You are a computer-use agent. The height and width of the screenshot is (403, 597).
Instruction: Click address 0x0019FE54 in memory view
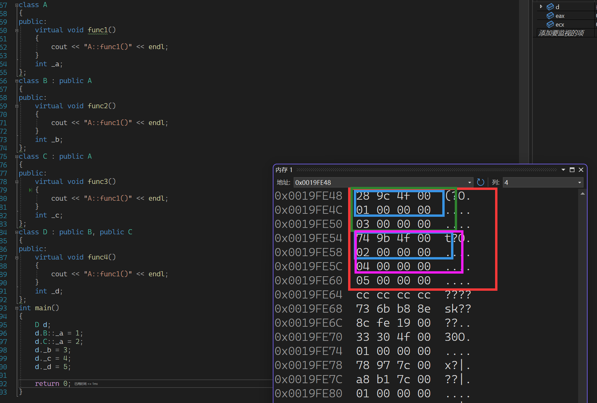coord(308,238)
